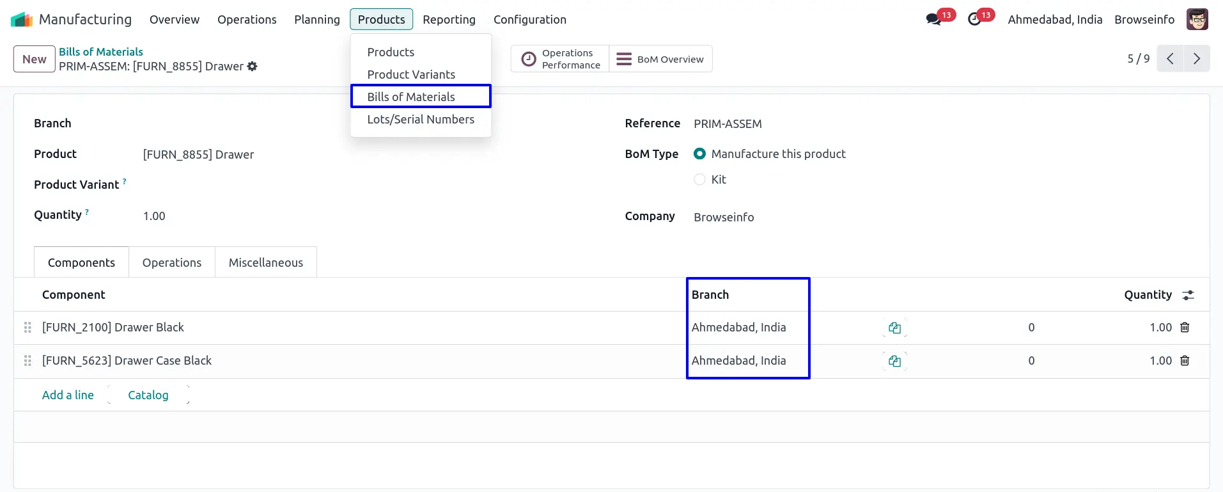
Task: Open the BoM Overview button
Action: (x=660, y=60)
